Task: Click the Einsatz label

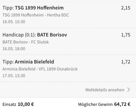Action: (x=9, y=104)
